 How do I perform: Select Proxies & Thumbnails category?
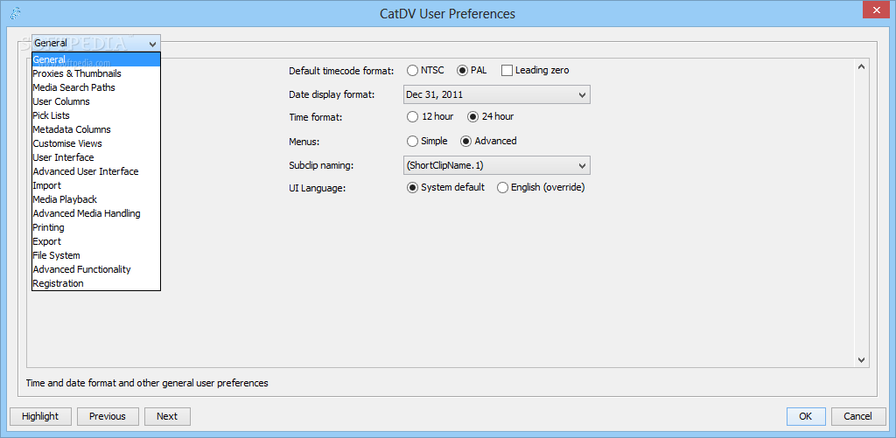[96, 73]
